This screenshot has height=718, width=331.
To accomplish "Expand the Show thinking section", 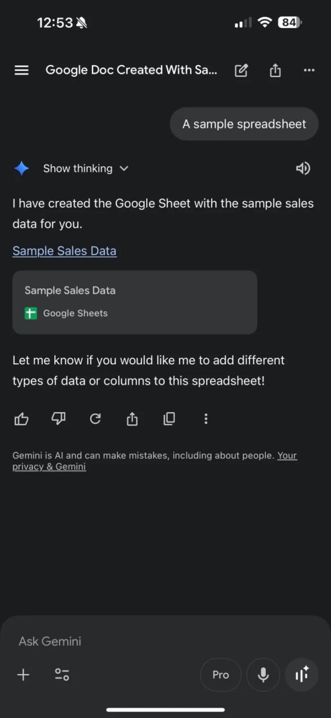I will pyautogui.click(x=85, y=169).
